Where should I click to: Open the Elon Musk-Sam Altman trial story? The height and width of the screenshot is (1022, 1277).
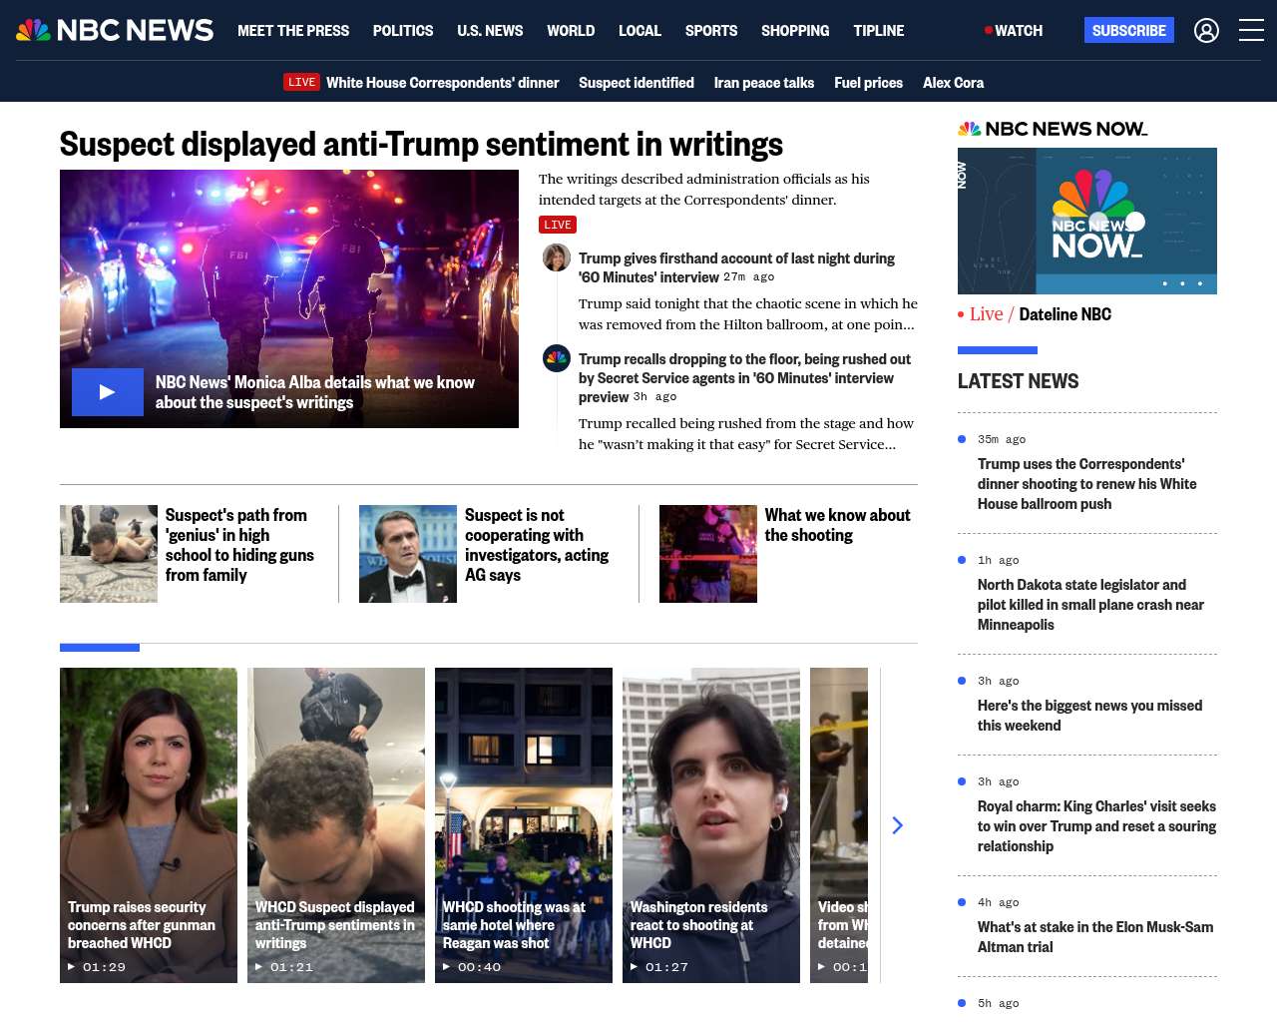1094,936
